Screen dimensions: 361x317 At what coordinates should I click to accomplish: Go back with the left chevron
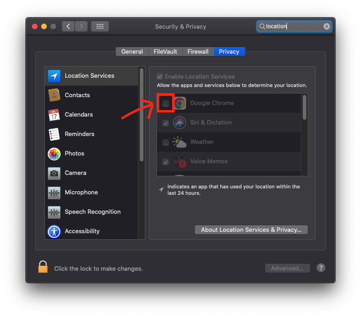tap(68, 26)
